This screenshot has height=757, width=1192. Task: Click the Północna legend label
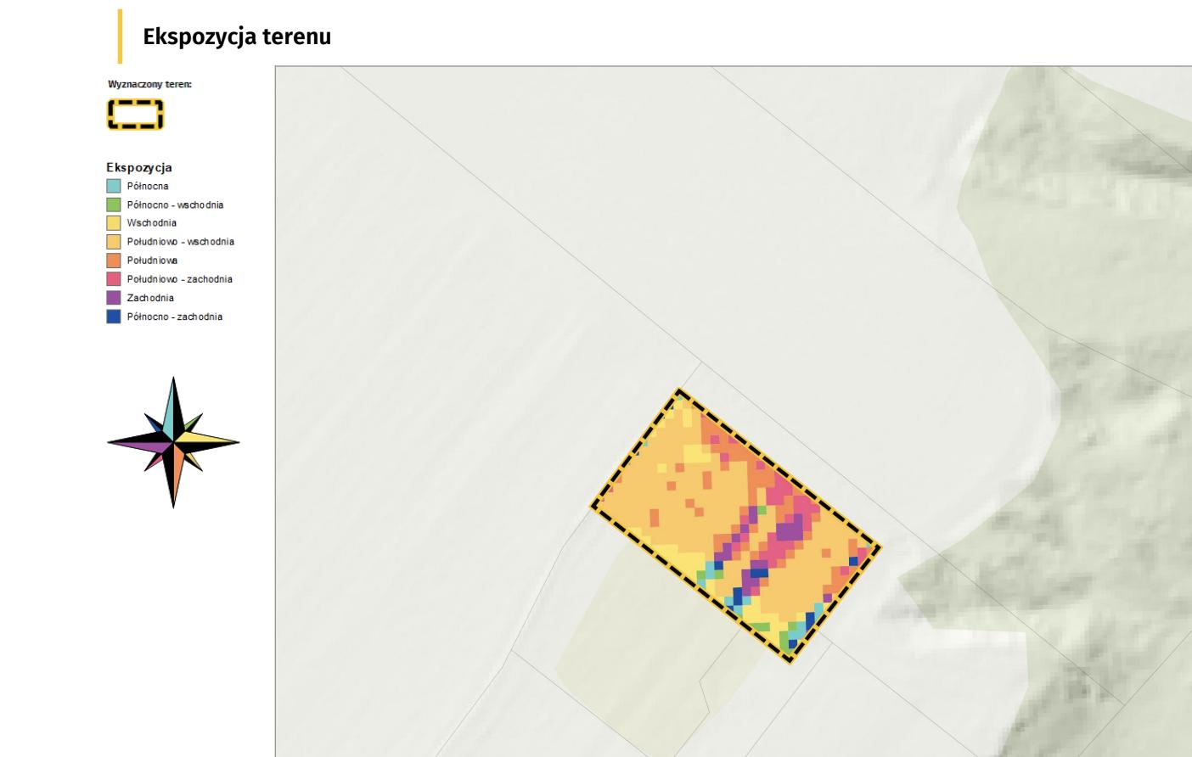coord(148,186)
